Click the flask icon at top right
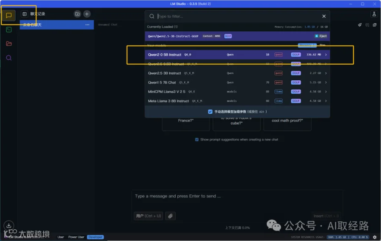The height and width of the screenshot is (241, 381). (x=374, y=14)
